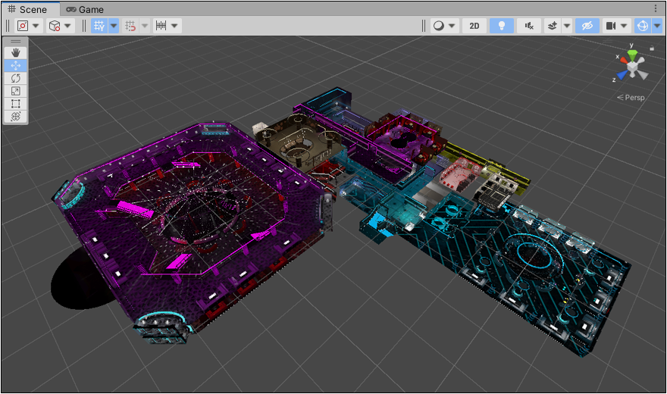The height and width of the screenshot is (394, 667).
Task: Toggle the grid visibility button
Action: pos(99,26)
